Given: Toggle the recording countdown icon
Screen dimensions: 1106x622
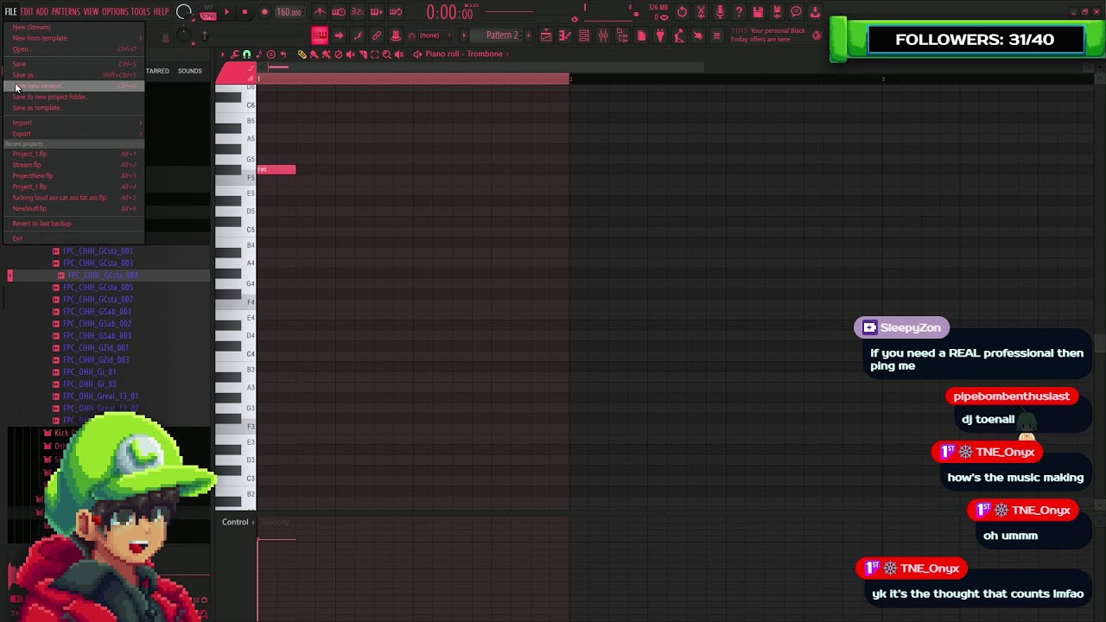Looking at the screenshot, I should (x=358, y=12).
